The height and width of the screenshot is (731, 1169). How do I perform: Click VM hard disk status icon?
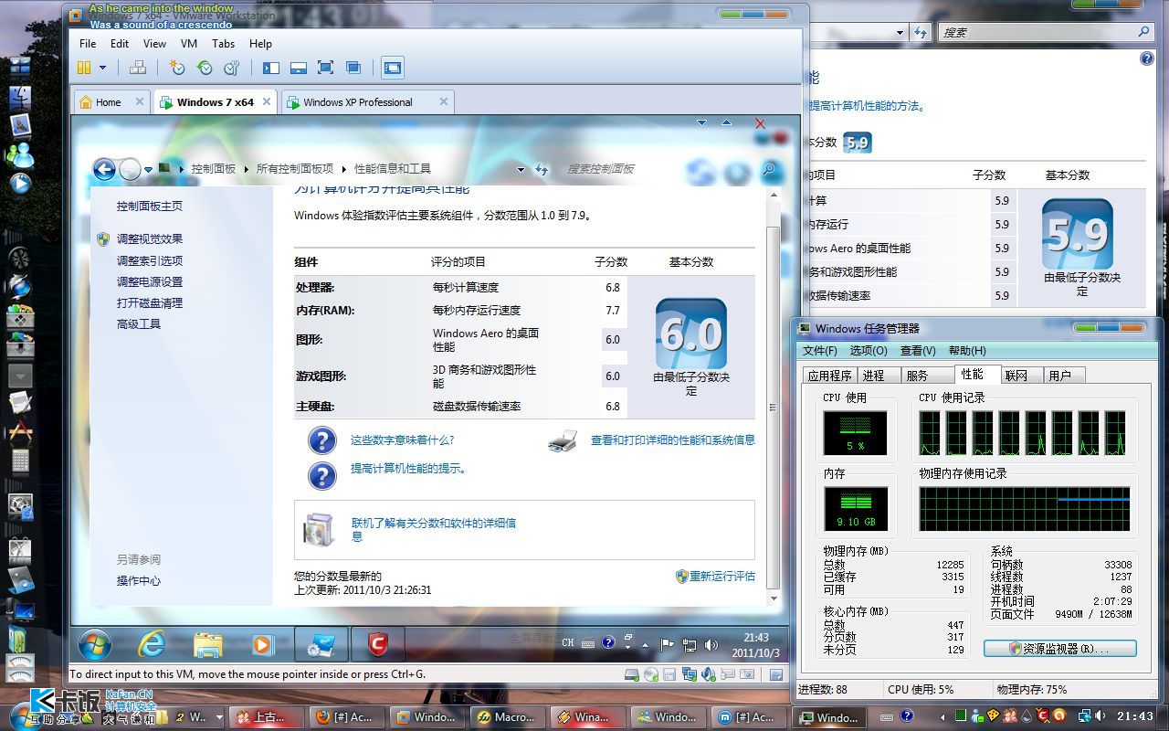pos(631,674)
